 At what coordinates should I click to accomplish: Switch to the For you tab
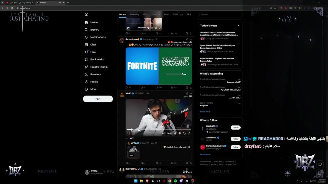[123, 15]
